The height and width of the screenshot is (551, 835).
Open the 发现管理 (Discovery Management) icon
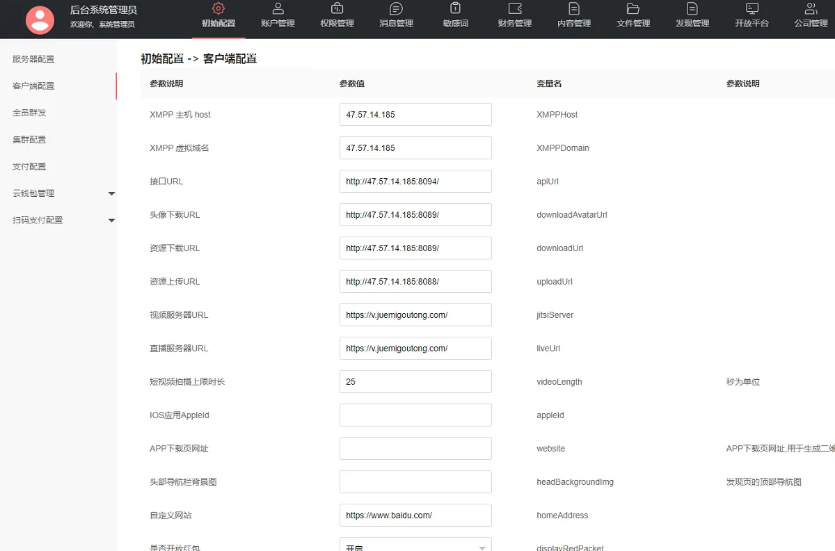click(x=692, y=15)
